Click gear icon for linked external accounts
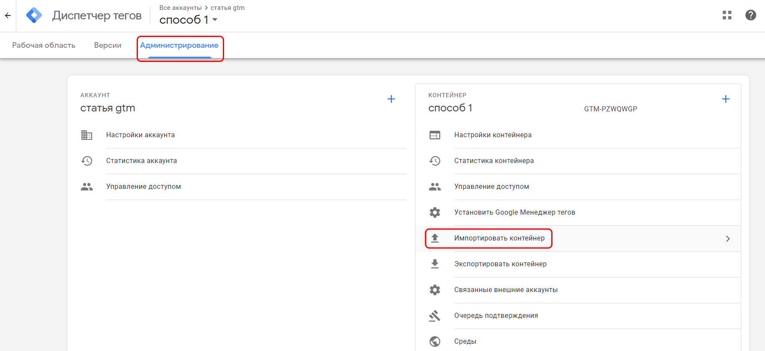The height and width of the screenshot is (351, 765). point(435,290)
